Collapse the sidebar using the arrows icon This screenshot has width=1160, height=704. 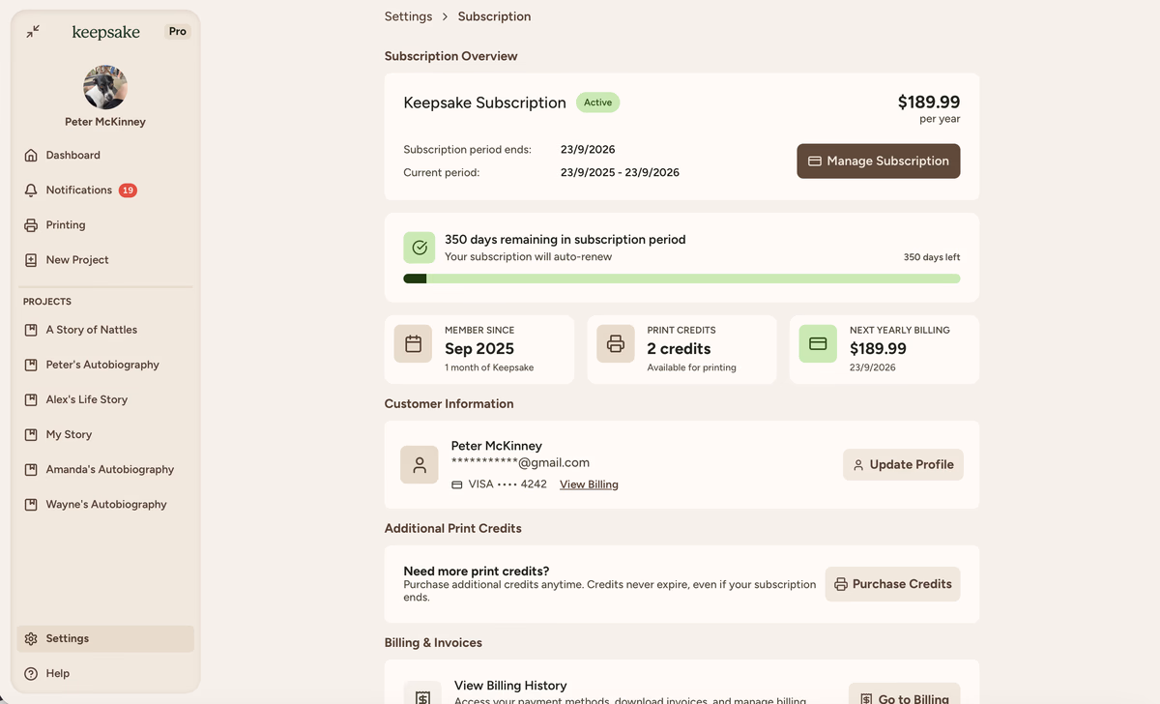pos(33,32)
